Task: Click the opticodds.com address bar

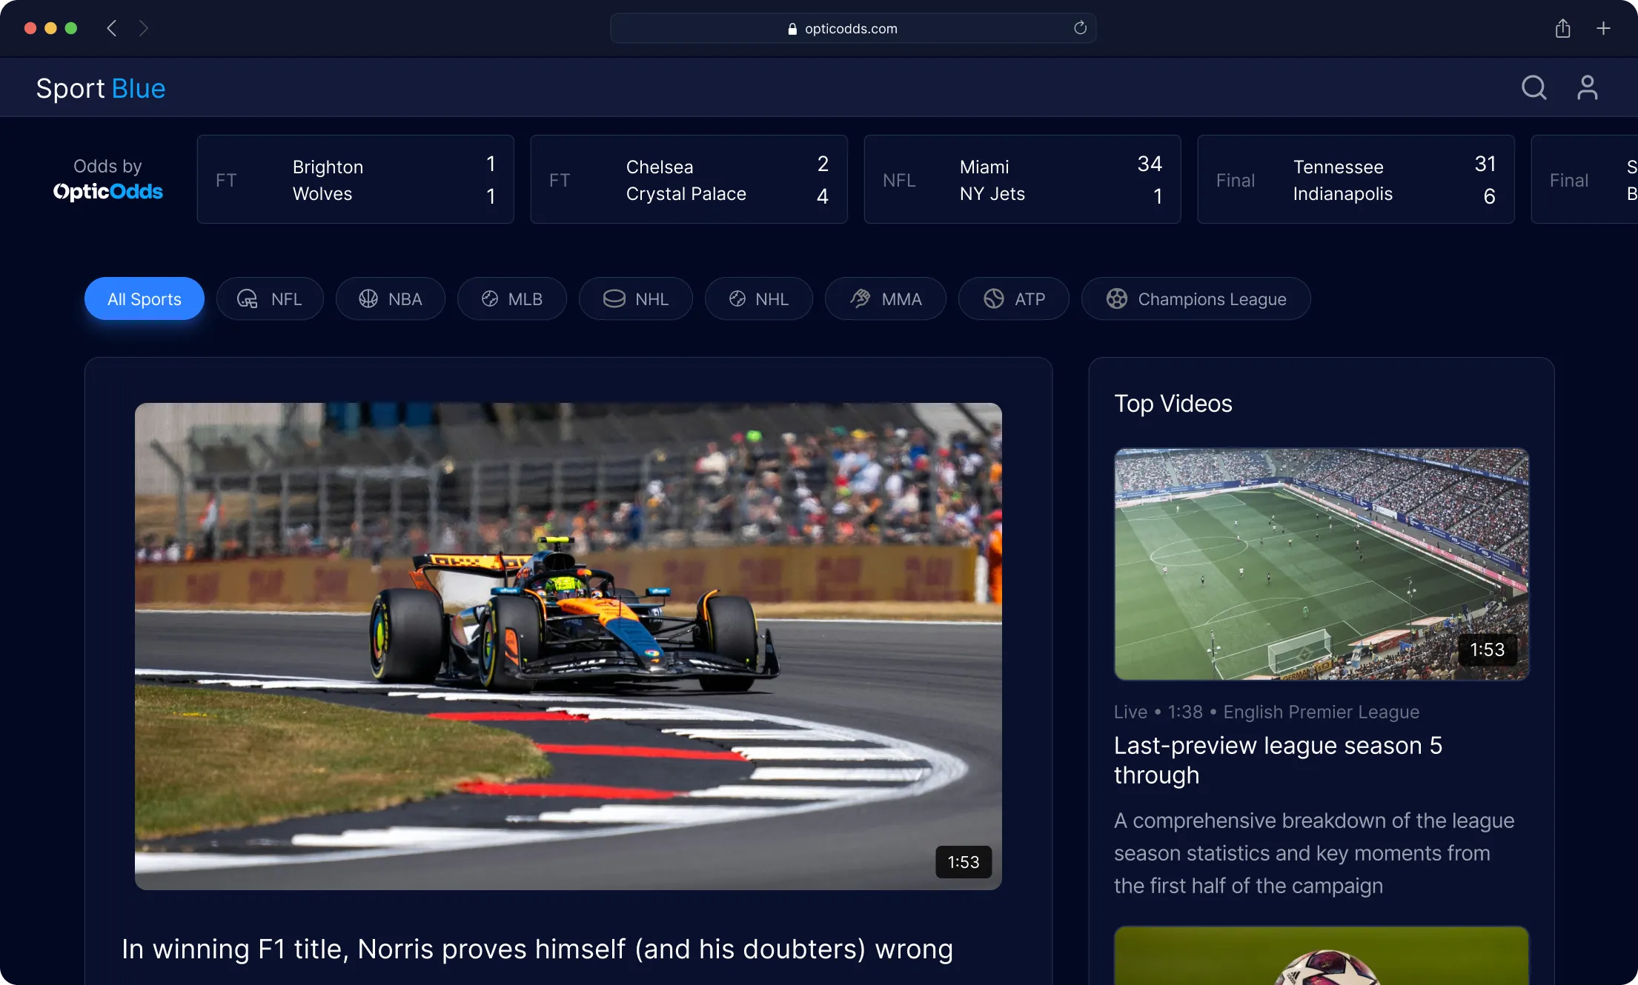Action: [x=851, y=28]
